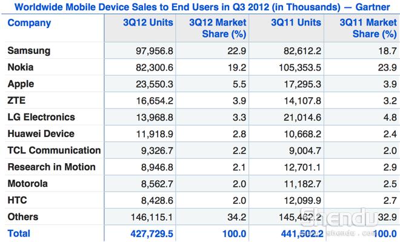This screenshot has height=242, width=400.
Task: Click the ZTE company cell
Action: point(16,100)
